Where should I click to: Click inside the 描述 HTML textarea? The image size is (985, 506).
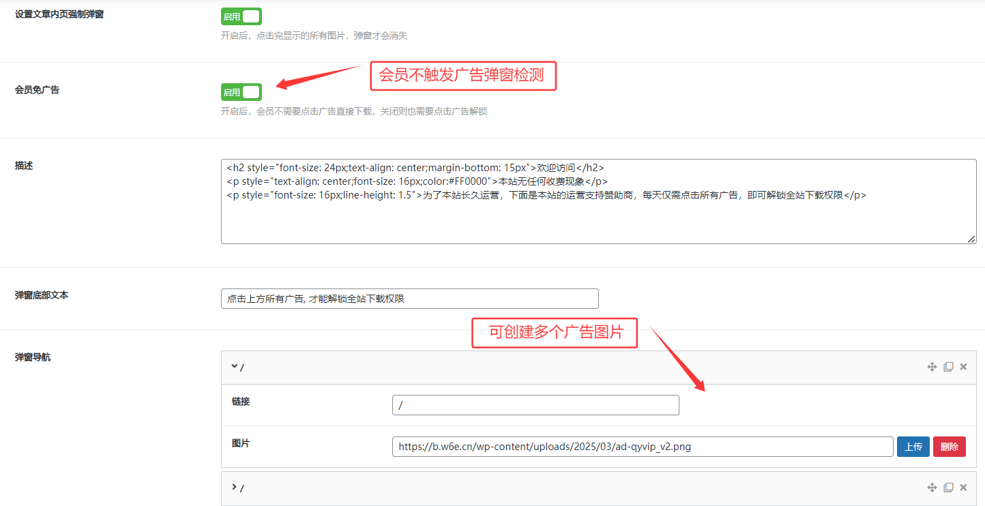point(598,211)
